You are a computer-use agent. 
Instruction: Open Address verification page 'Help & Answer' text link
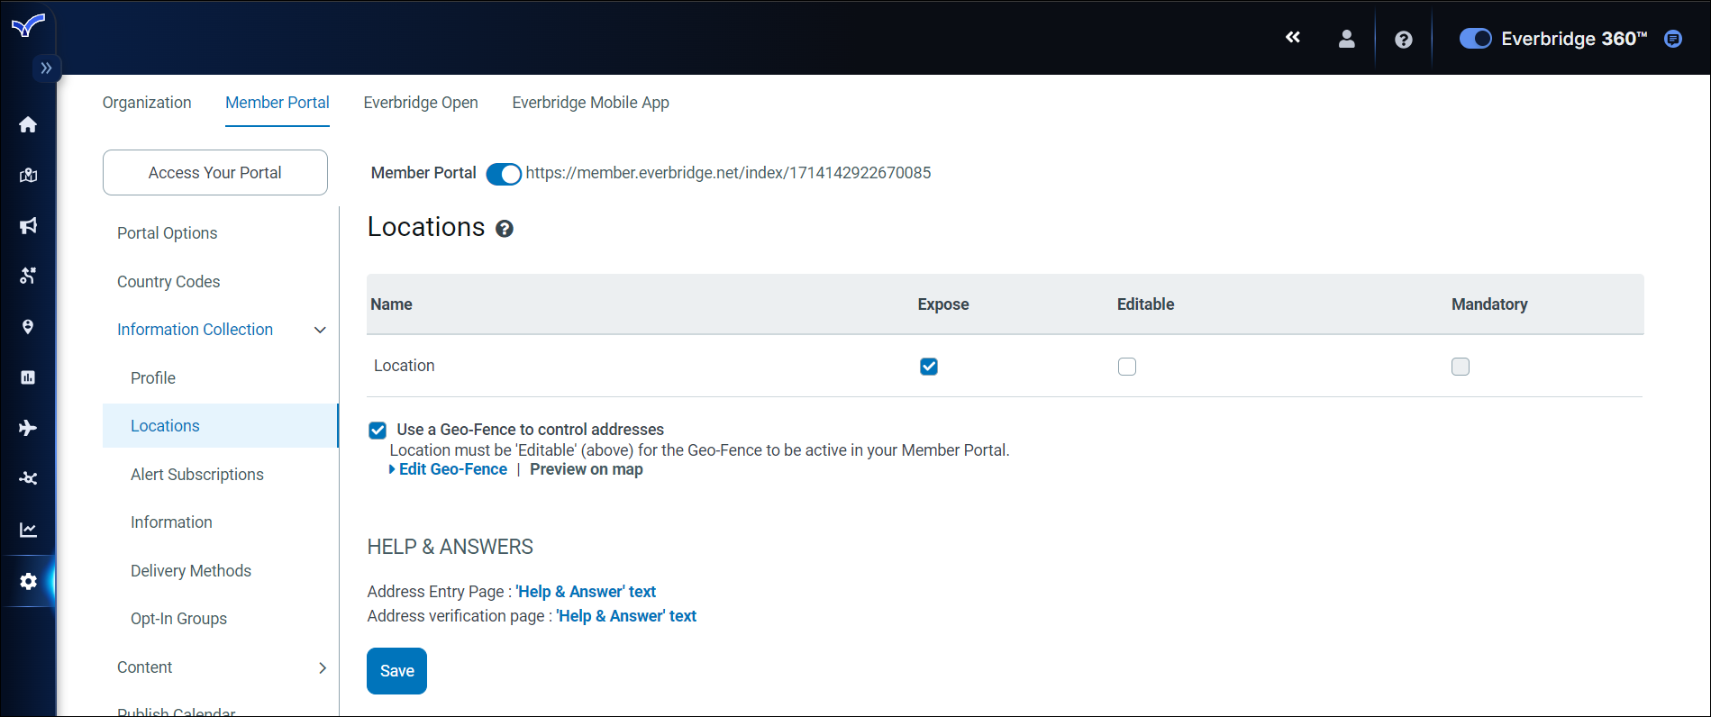626,616
